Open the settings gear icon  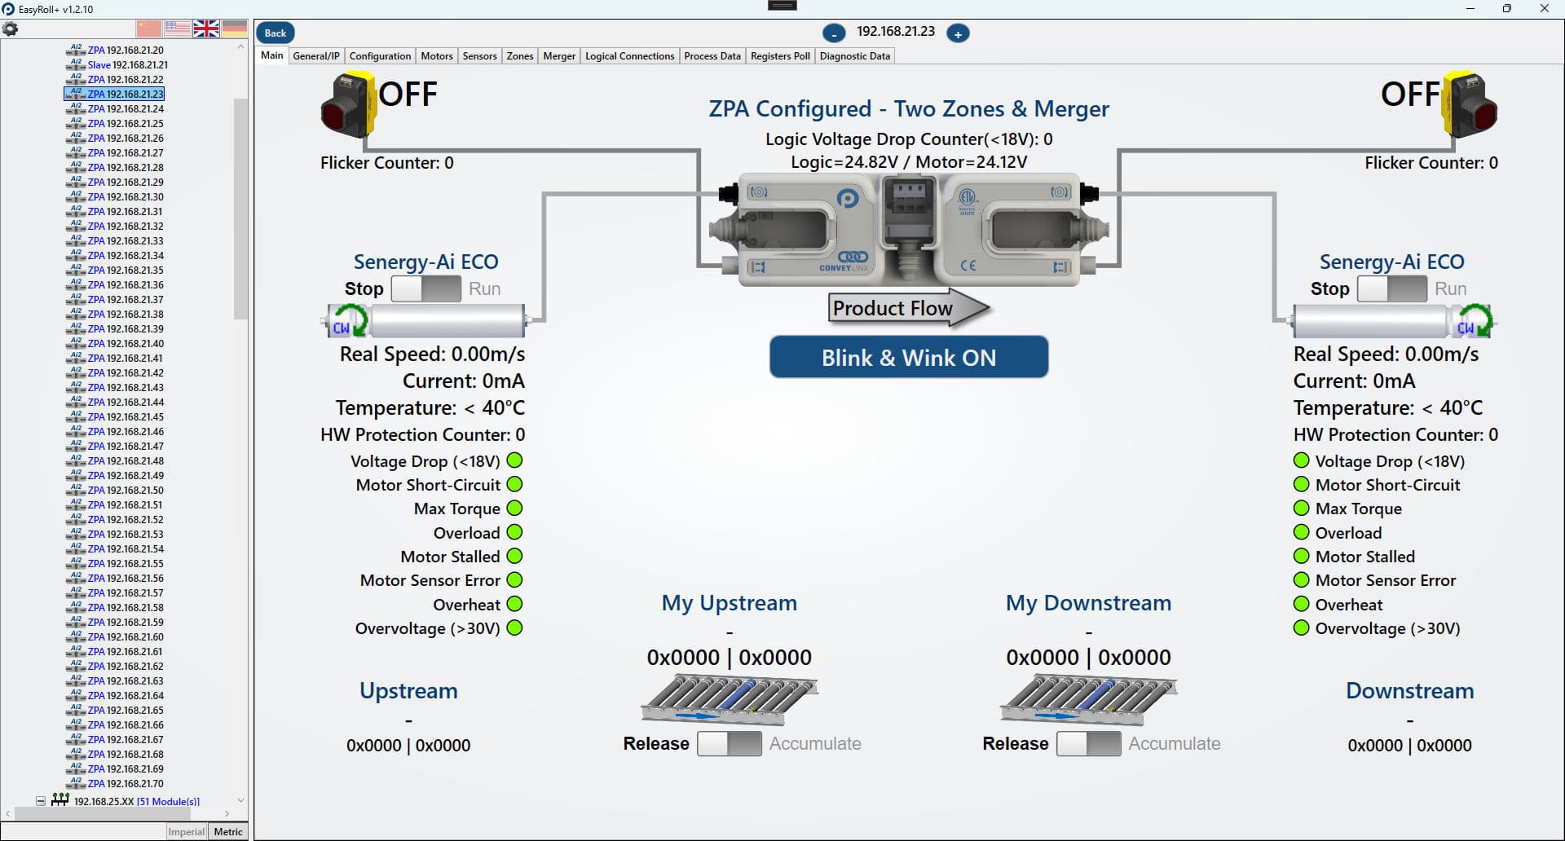coord(10,29)
